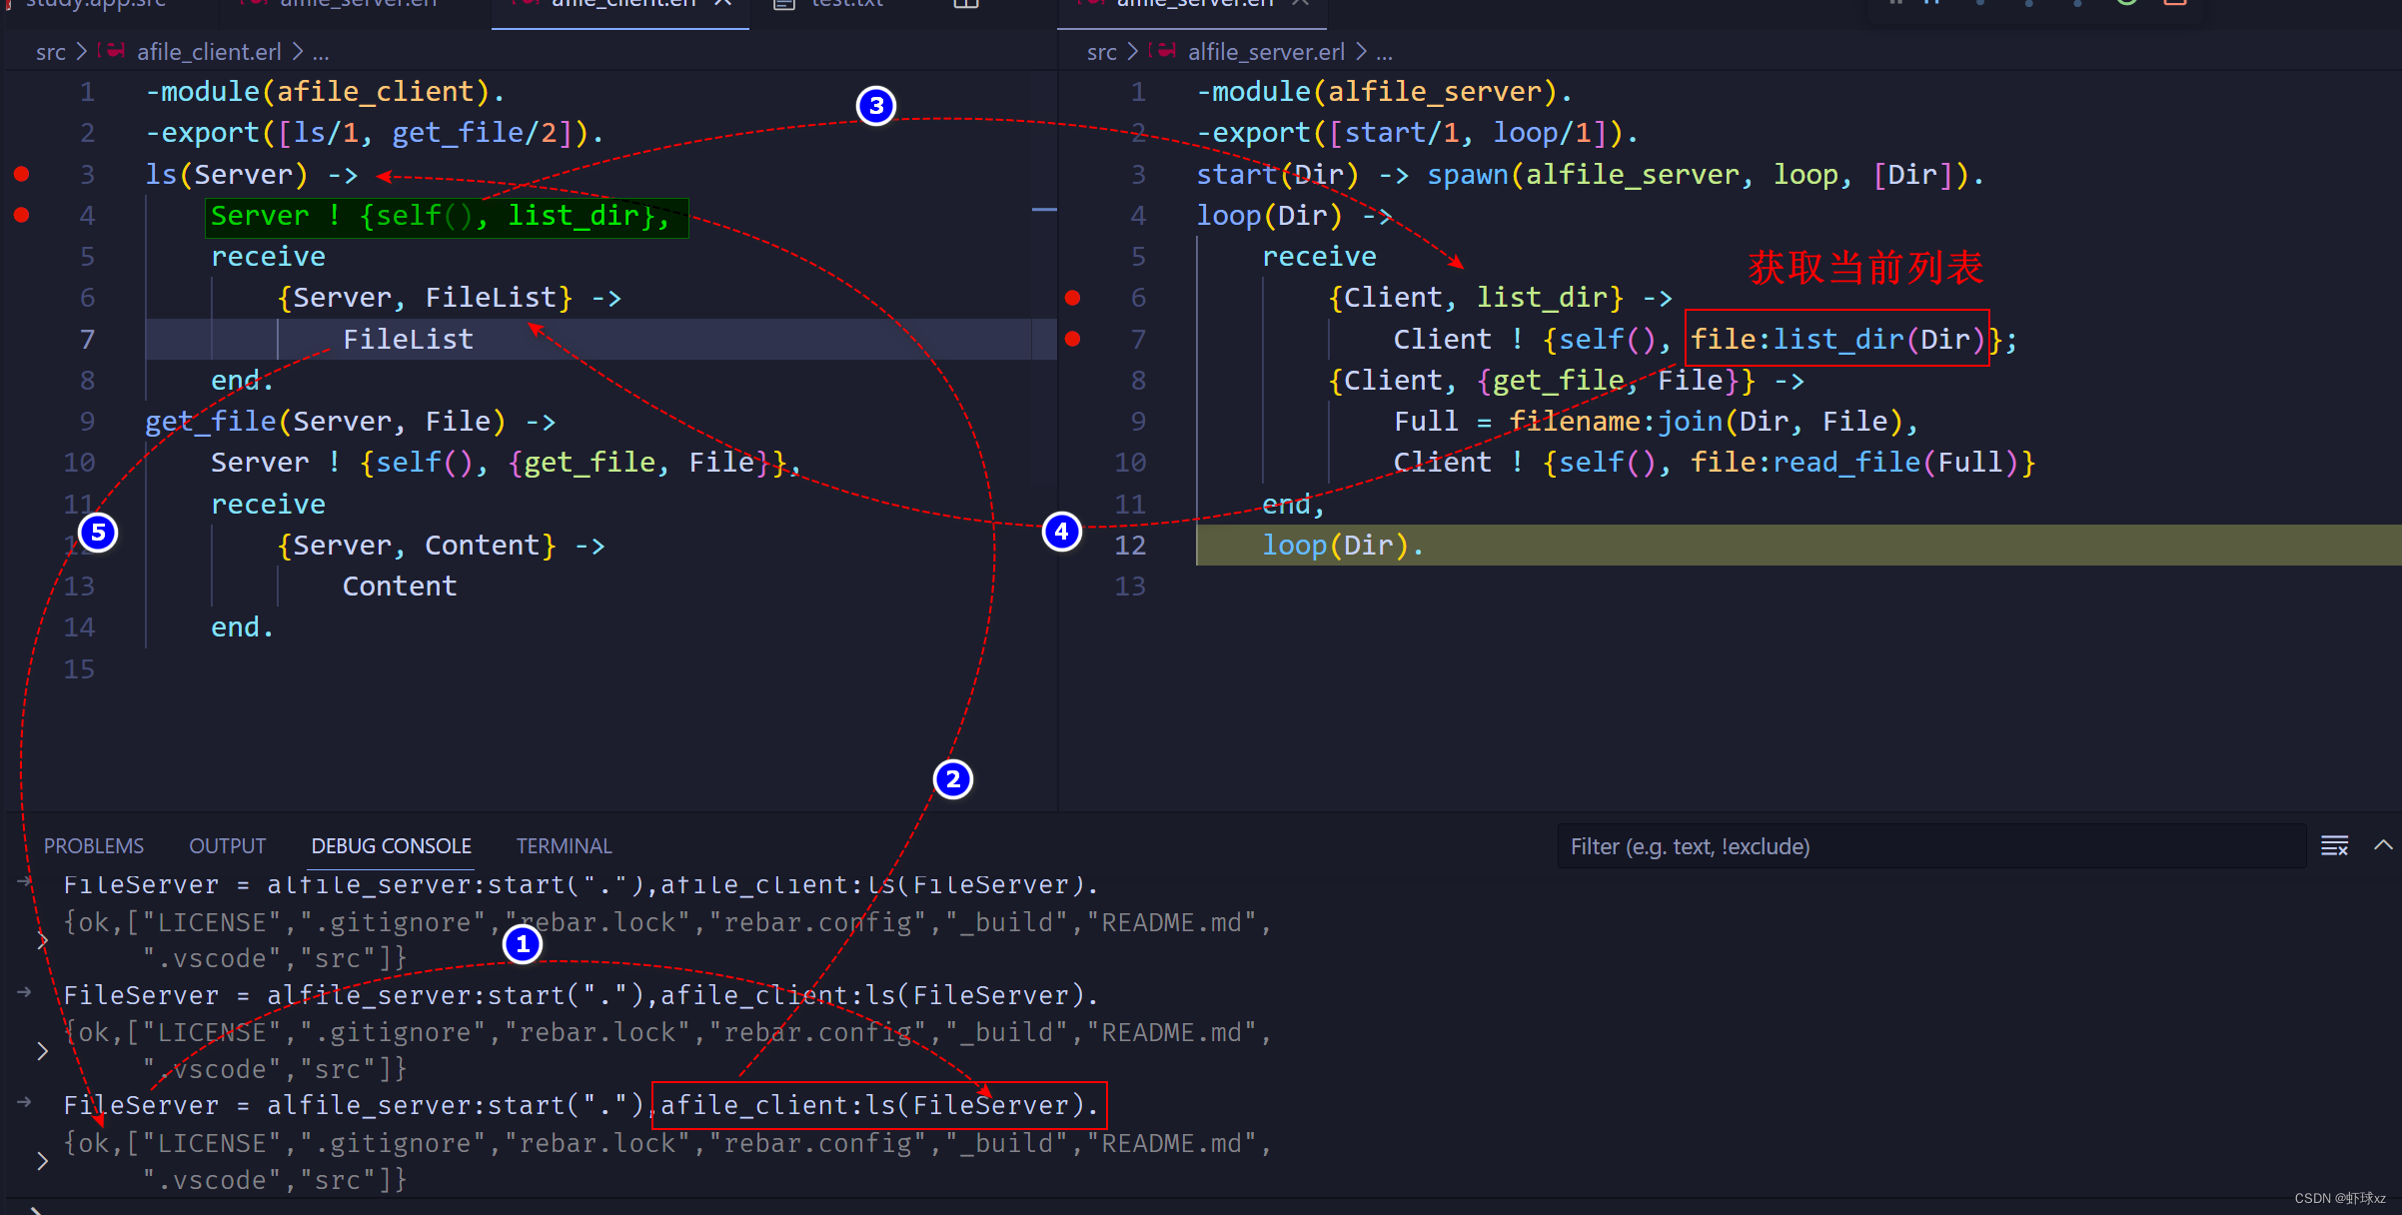Click line number 9 in afile_client.erl gutter

87,422
